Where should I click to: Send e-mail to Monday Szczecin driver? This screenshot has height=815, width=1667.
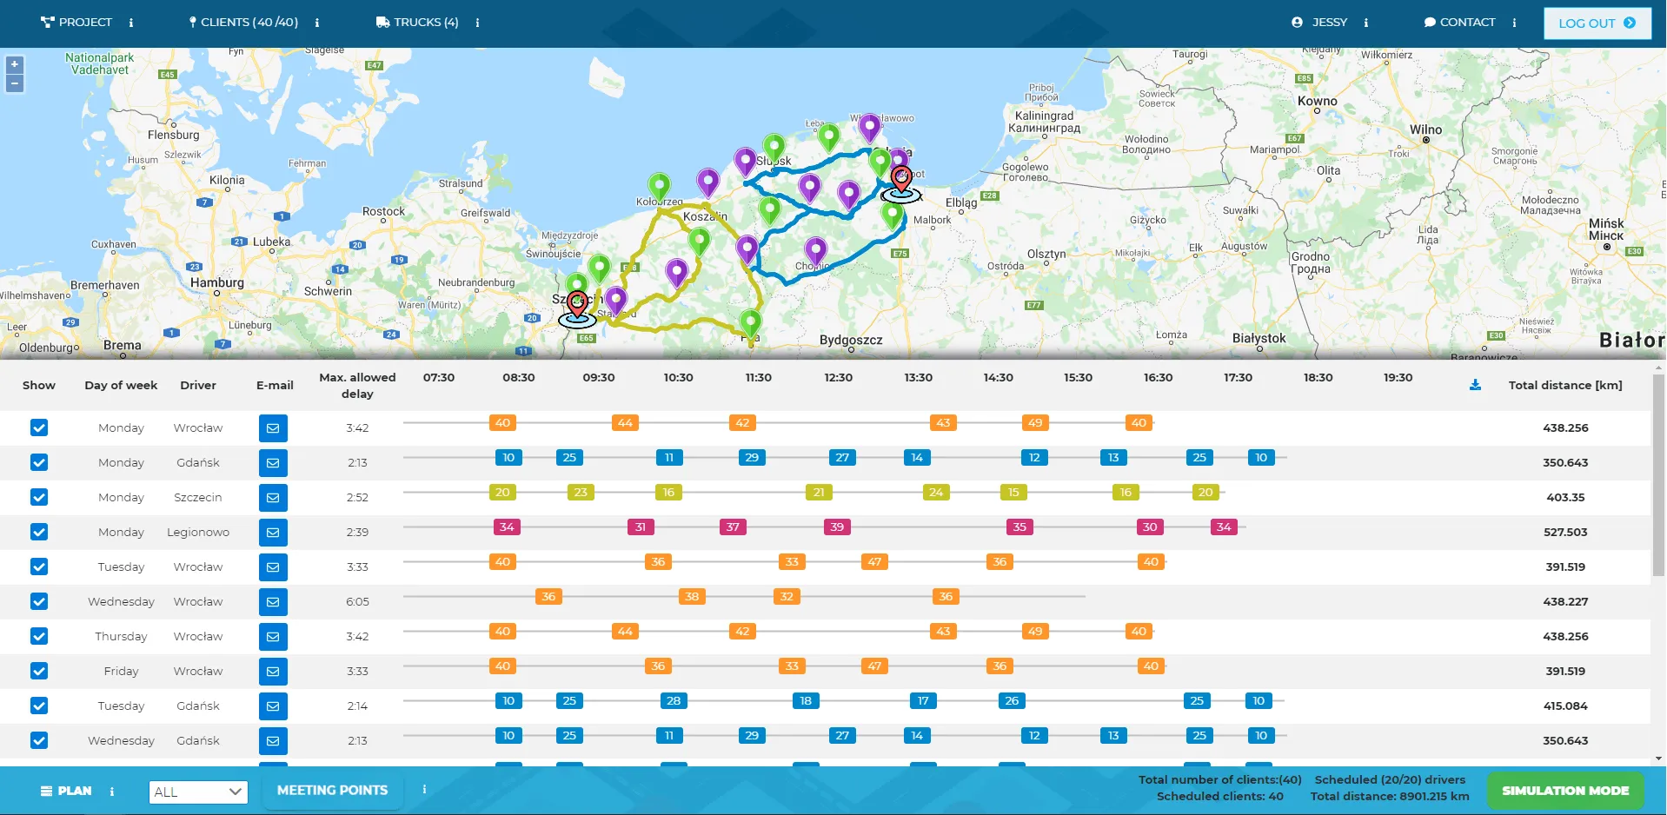tap(273, 498)
